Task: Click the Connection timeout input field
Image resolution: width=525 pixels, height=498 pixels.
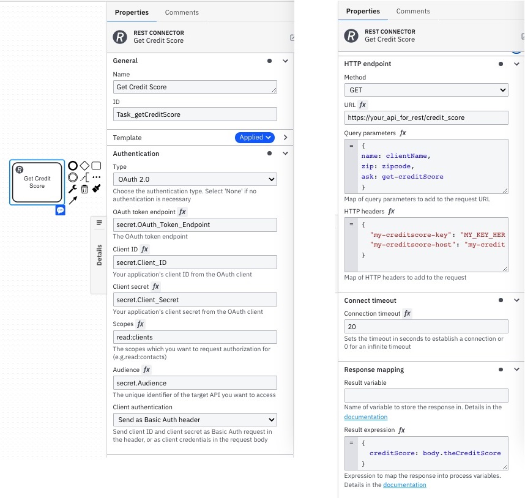Action: click(x=426, y=327)
